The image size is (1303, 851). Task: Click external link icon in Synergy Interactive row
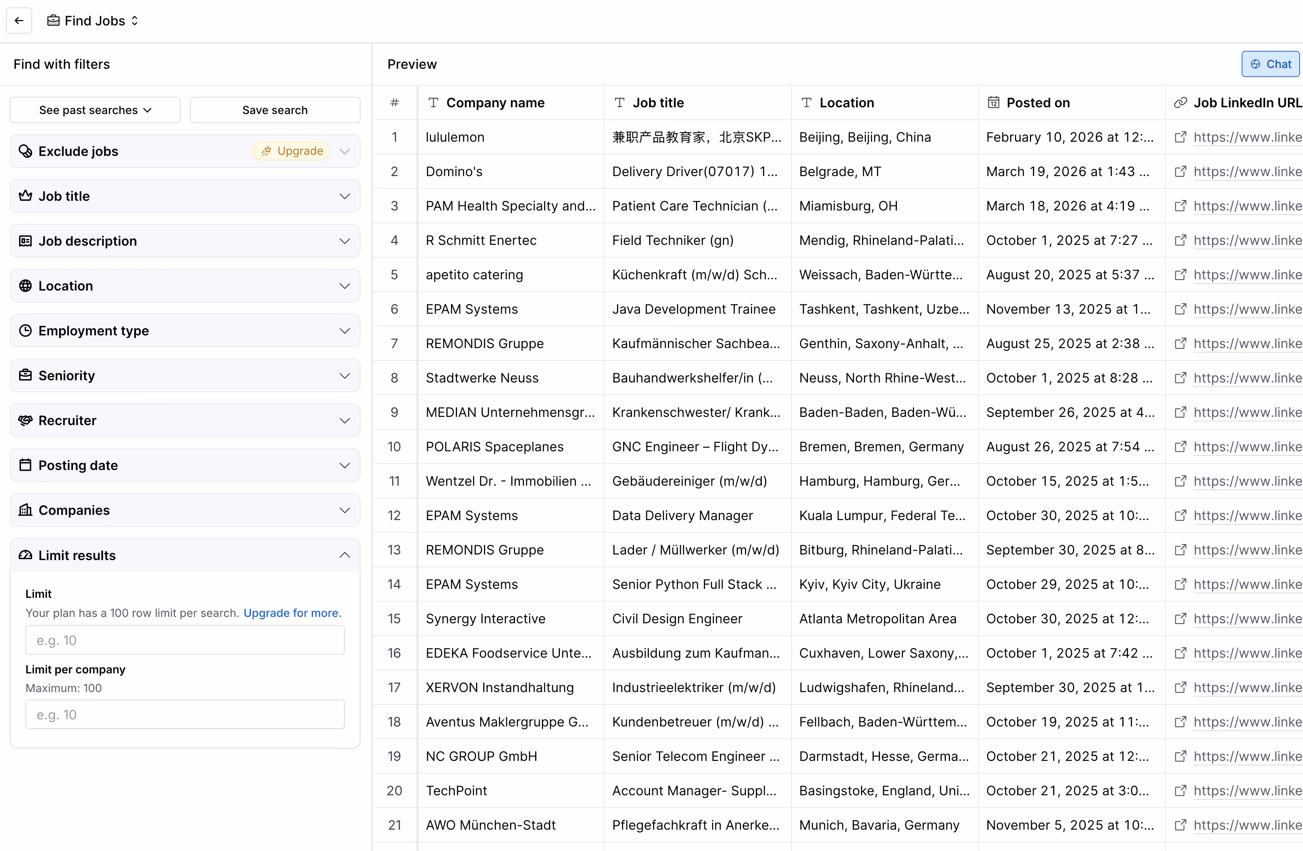tap(1180, 619)
